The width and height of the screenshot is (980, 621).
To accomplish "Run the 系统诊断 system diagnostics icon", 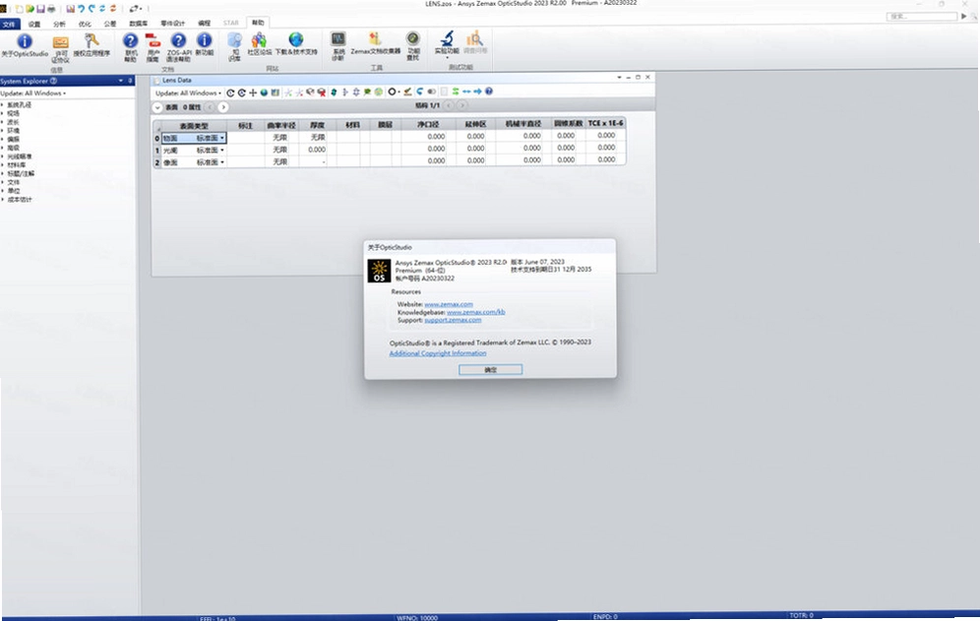I will point(338,40).
